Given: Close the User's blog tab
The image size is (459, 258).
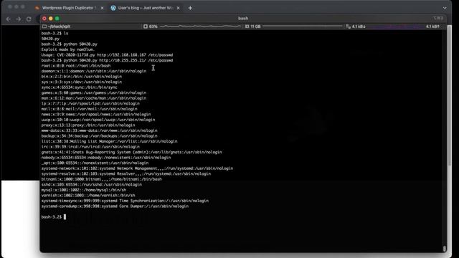Looking at the screenshot, I should click(x=178, y=8).
